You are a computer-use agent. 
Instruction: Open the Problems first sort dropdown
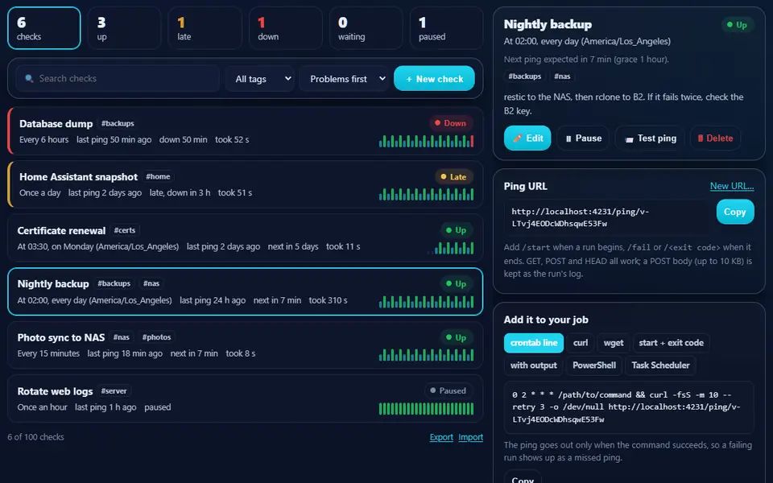(344, 79)
